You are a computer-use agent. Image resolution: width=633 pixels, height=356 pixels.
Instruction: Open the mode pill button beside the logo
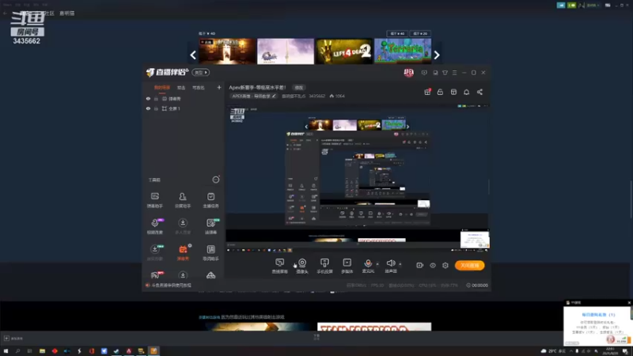click(200, 73)
